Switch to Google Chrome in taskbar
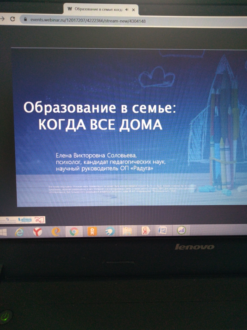The height and width of the screenshot is (330, 247). 74,232
